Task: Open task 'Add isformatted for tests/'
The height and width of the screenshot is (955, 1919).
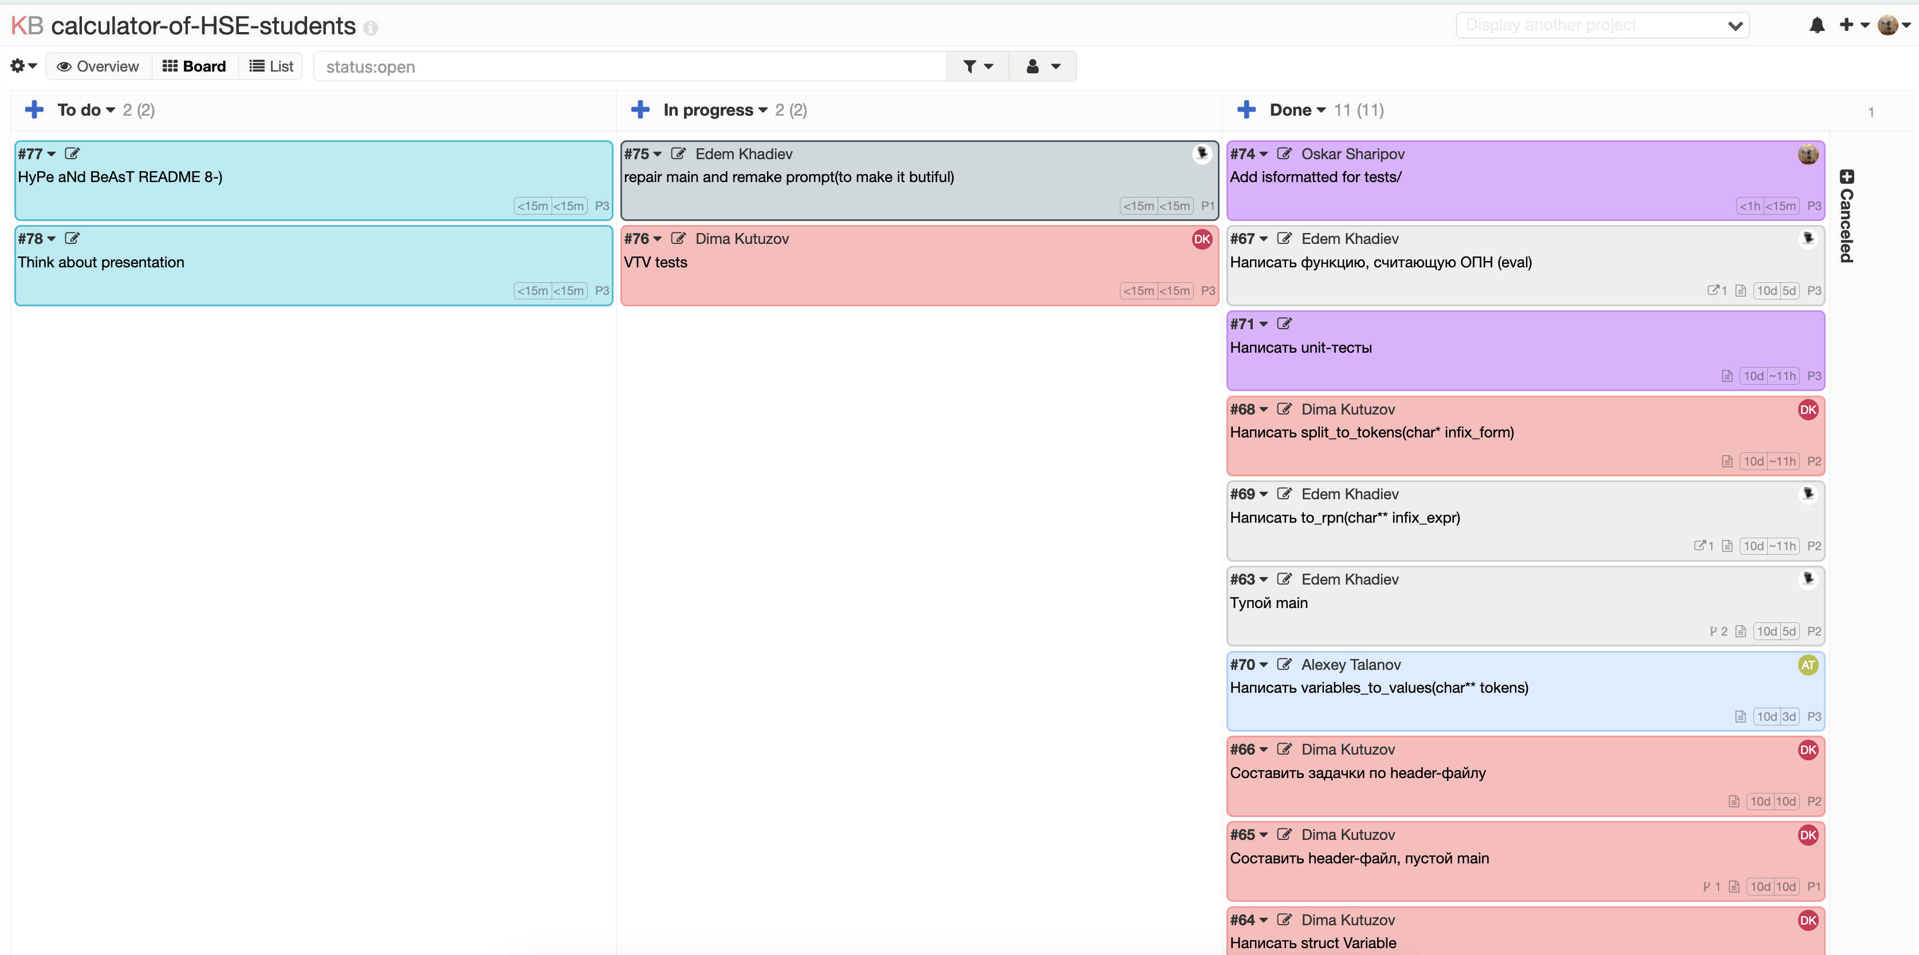Action: tap(1316, 177)
